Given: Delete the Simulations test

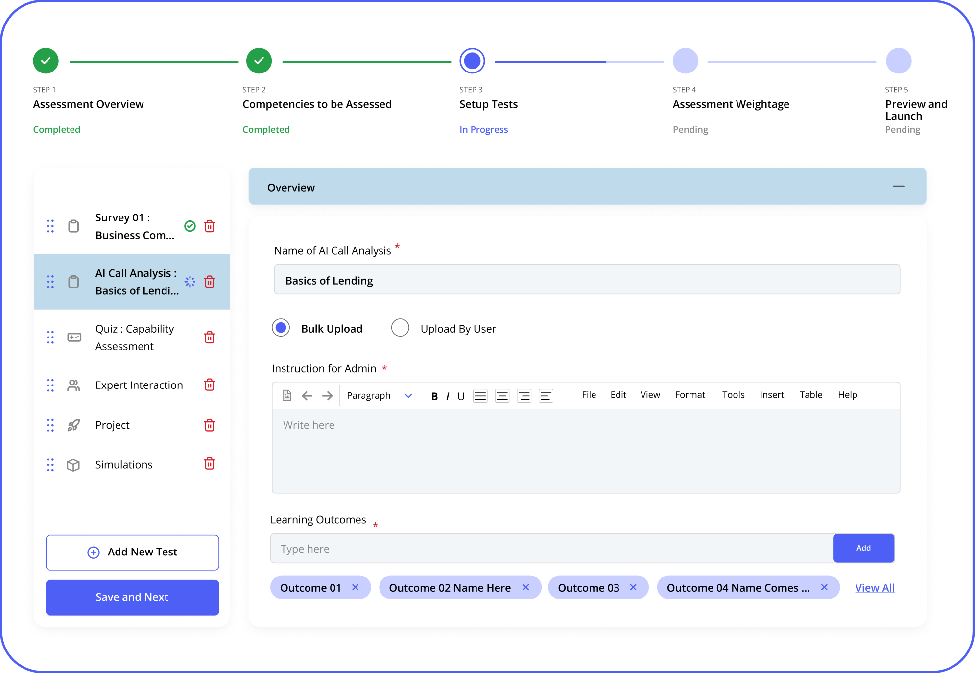Looking at the screenshot, I should tap(210, 464).
